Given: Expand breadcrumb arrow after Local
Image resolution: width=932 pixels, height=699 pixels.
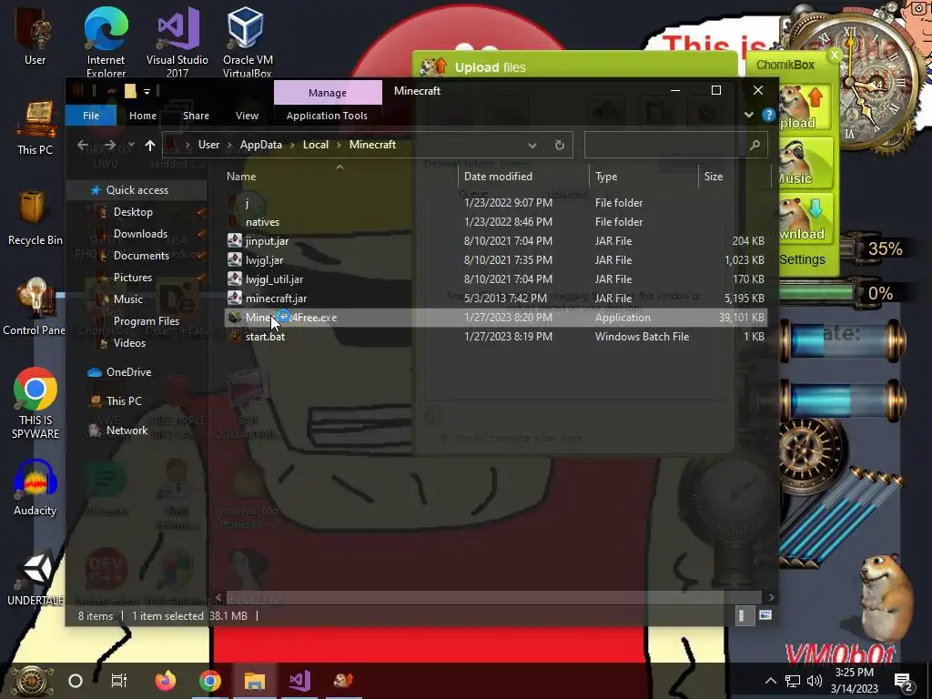Looking at the screenshot, I should (339, 145).
